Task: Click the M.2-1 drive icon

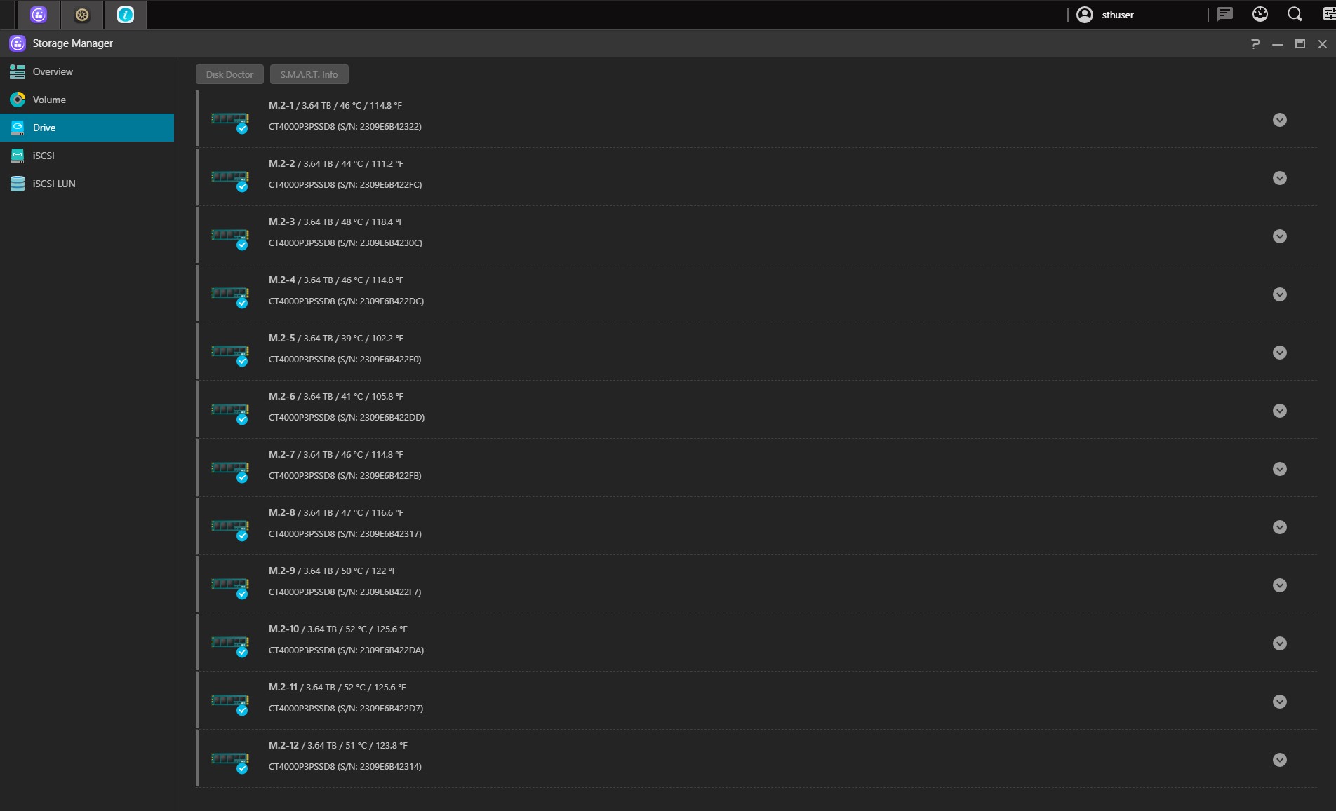Action: (x=230, y=120)
